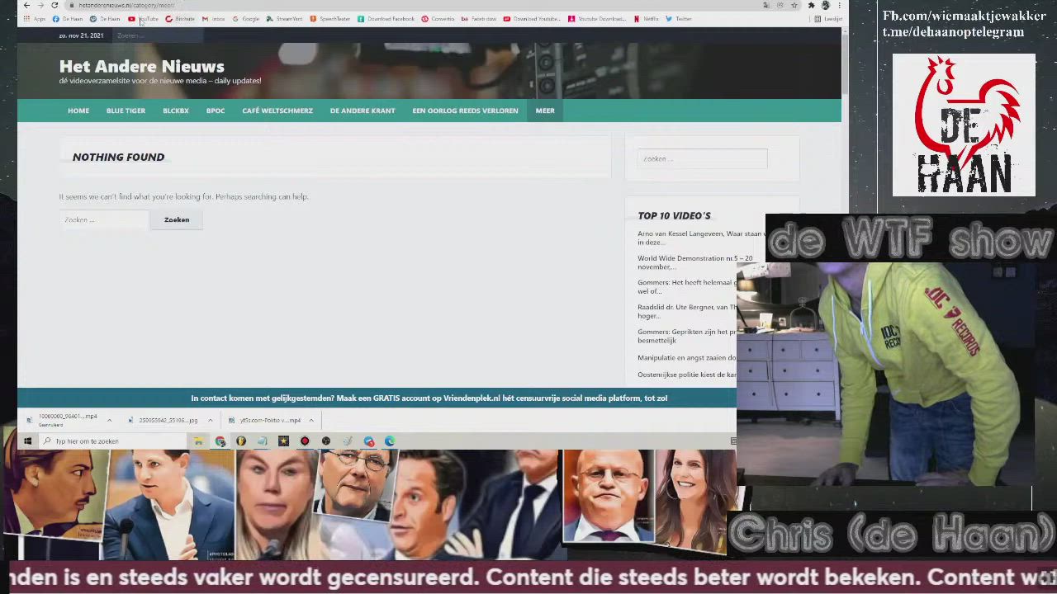Click the page's vertical scrollbar

[x=845, y=66]
